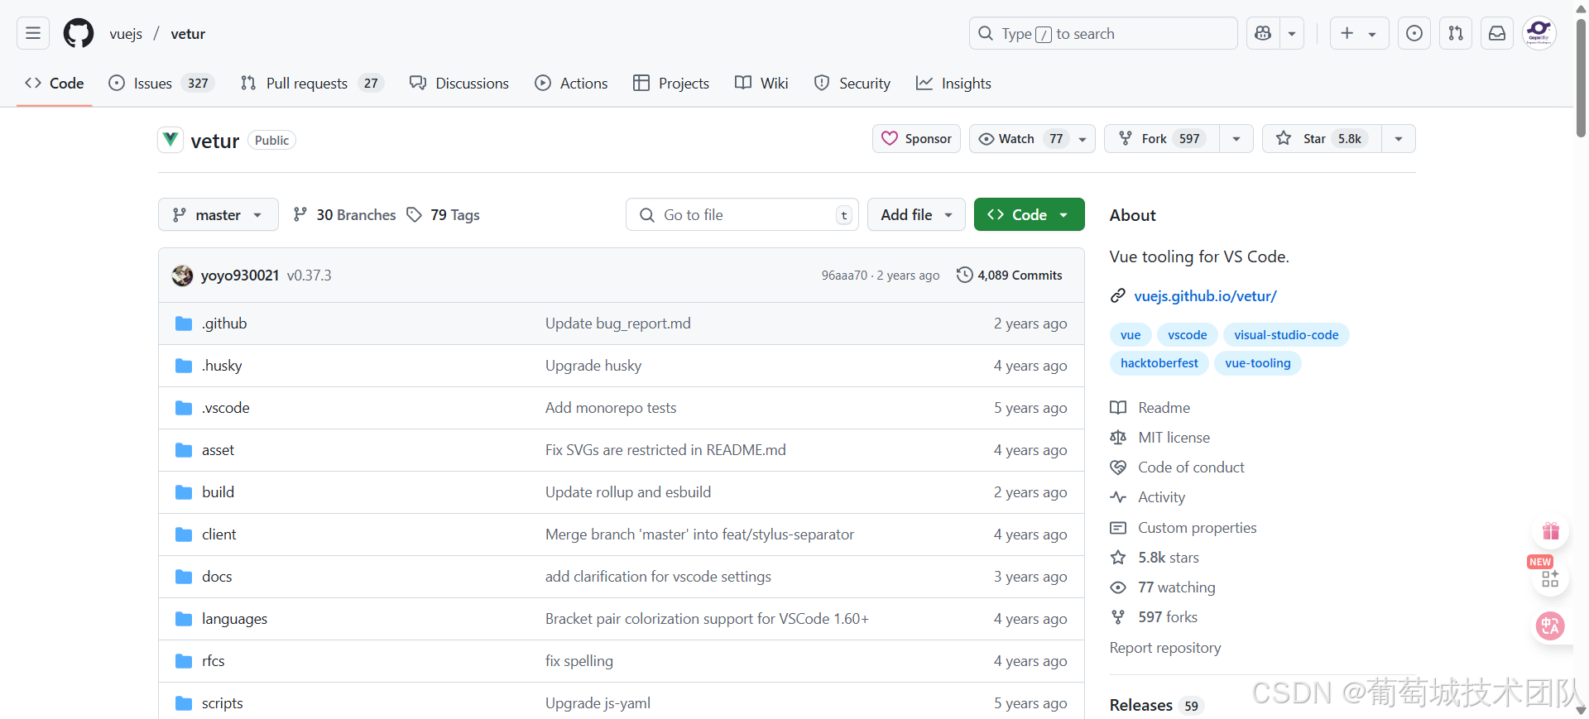Switch to the Discussions tab
The image size is (1589, 719).
click(459, 84)
